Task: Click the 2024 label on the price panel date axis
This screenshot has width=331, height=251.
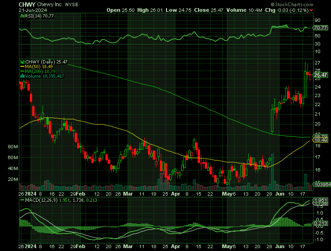Action: pos(31,194)
